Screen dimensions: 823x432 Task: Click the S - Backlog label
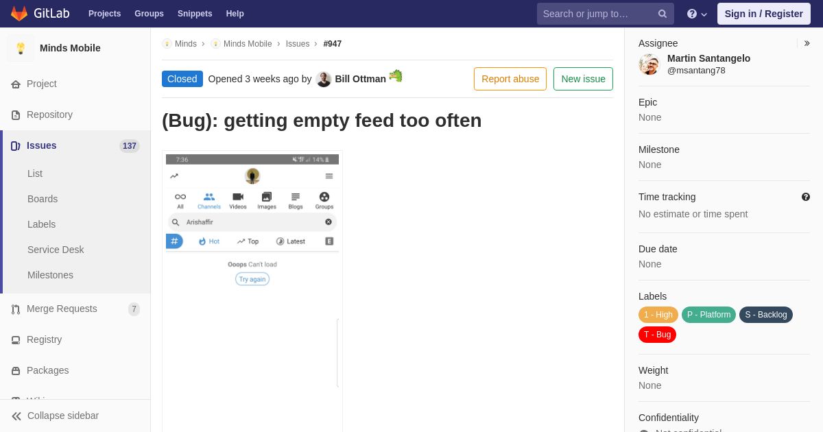coord(766,315)
